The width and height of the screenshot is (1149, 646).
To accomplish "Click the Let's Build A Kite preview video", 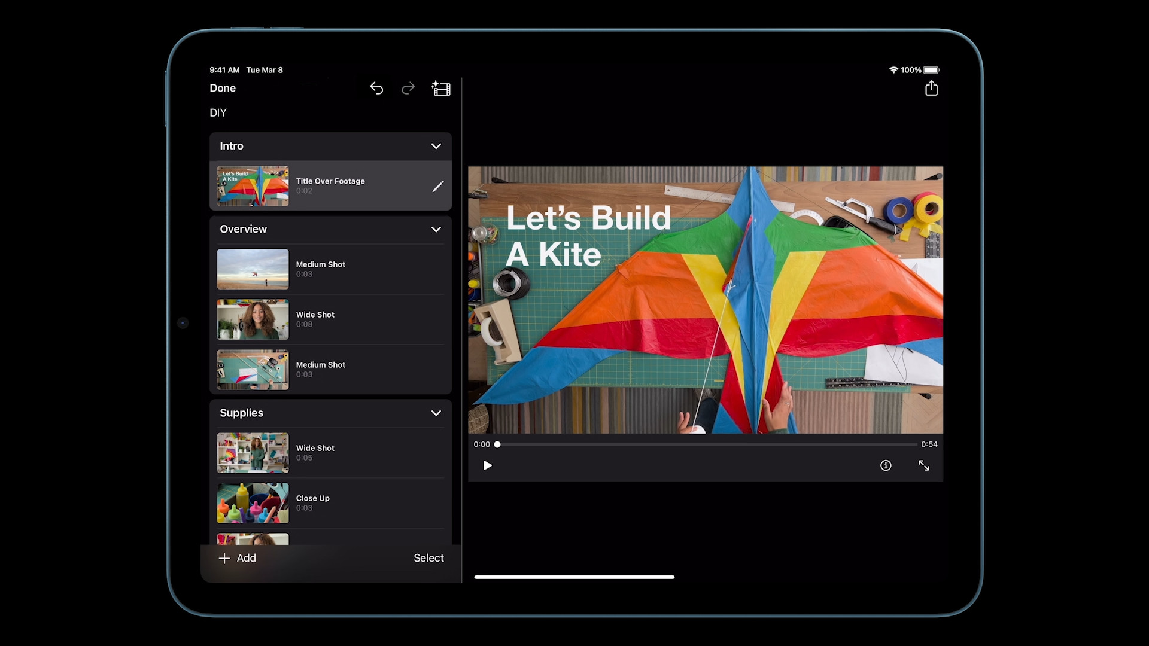I will point(705,300).
